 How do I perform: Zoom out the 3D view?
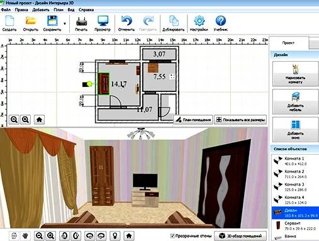pos(39,236)
